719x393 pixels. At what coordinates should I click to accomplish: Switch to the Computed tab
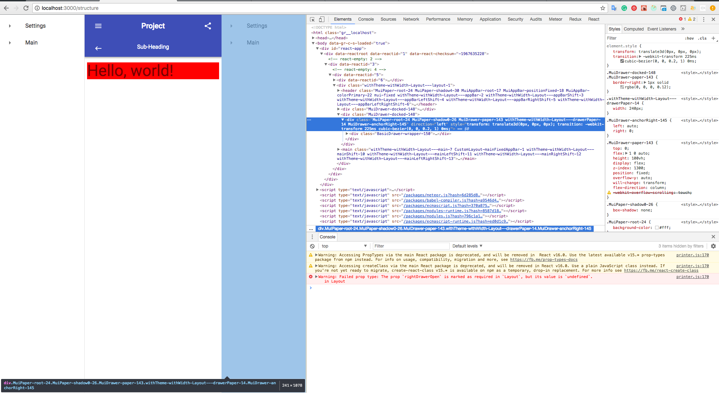(x=634, y=29)
